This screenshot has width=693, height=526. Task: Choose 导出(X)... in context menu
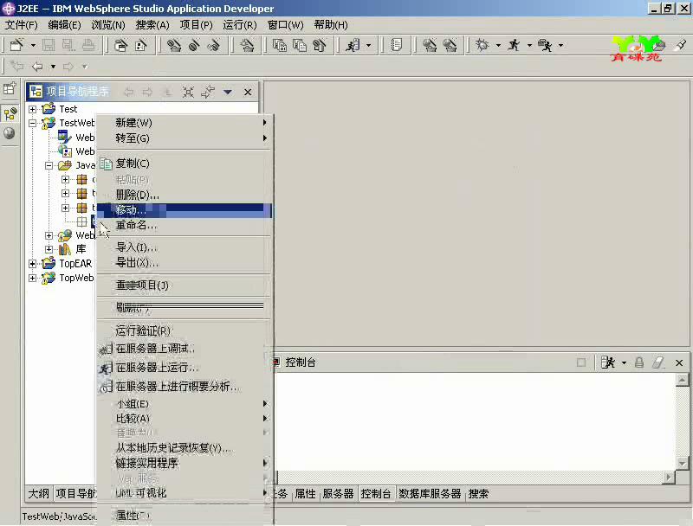point(185,263)
